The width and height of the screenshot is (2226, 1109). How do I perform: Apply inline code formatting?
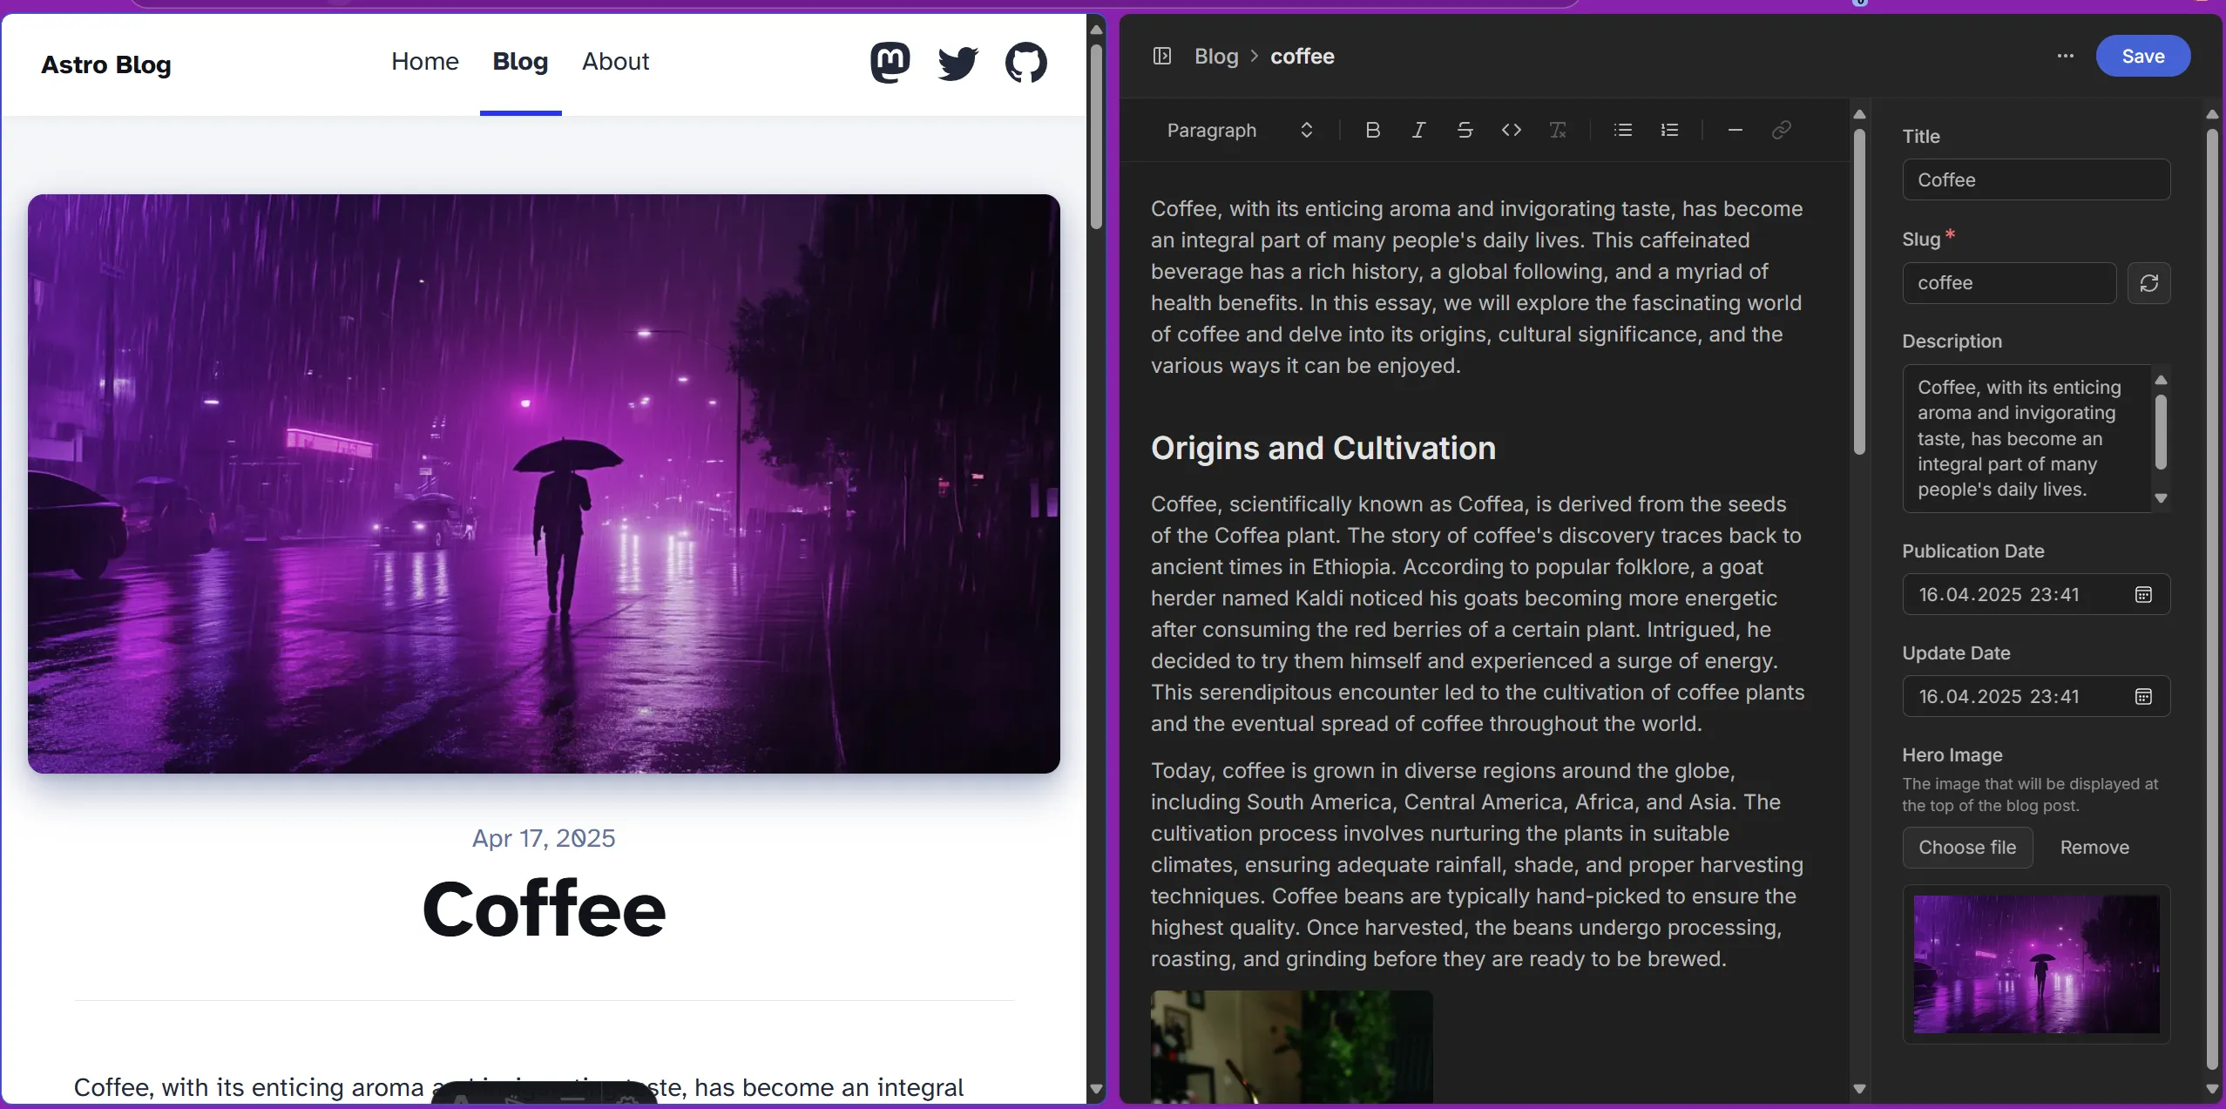(x=1512, y=130)
